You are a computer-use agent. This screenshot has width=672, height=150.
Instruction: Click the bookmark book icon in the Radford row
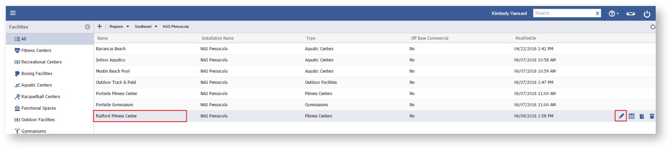(642, 116)
